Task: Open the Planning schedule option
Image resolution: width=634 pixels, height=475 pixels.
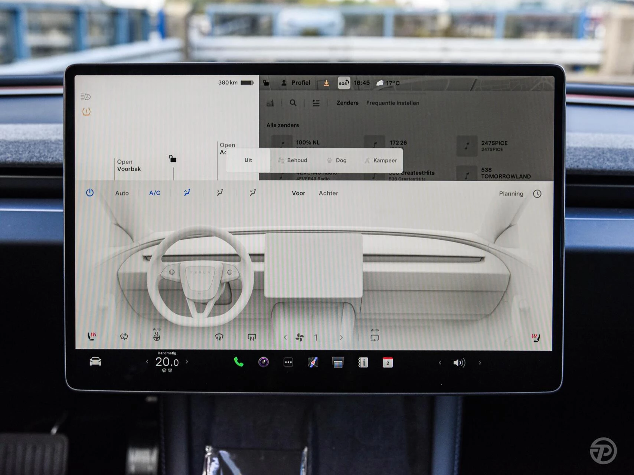Action: pyautogui.click(x=511, y=194)
